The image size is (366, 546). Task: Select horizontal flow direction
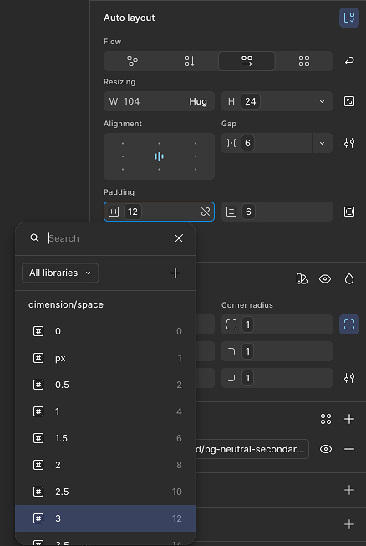click(x=247, y=61)
